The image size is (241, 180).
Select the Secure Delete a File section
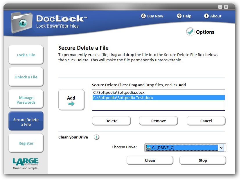click(x=26, y=121)
